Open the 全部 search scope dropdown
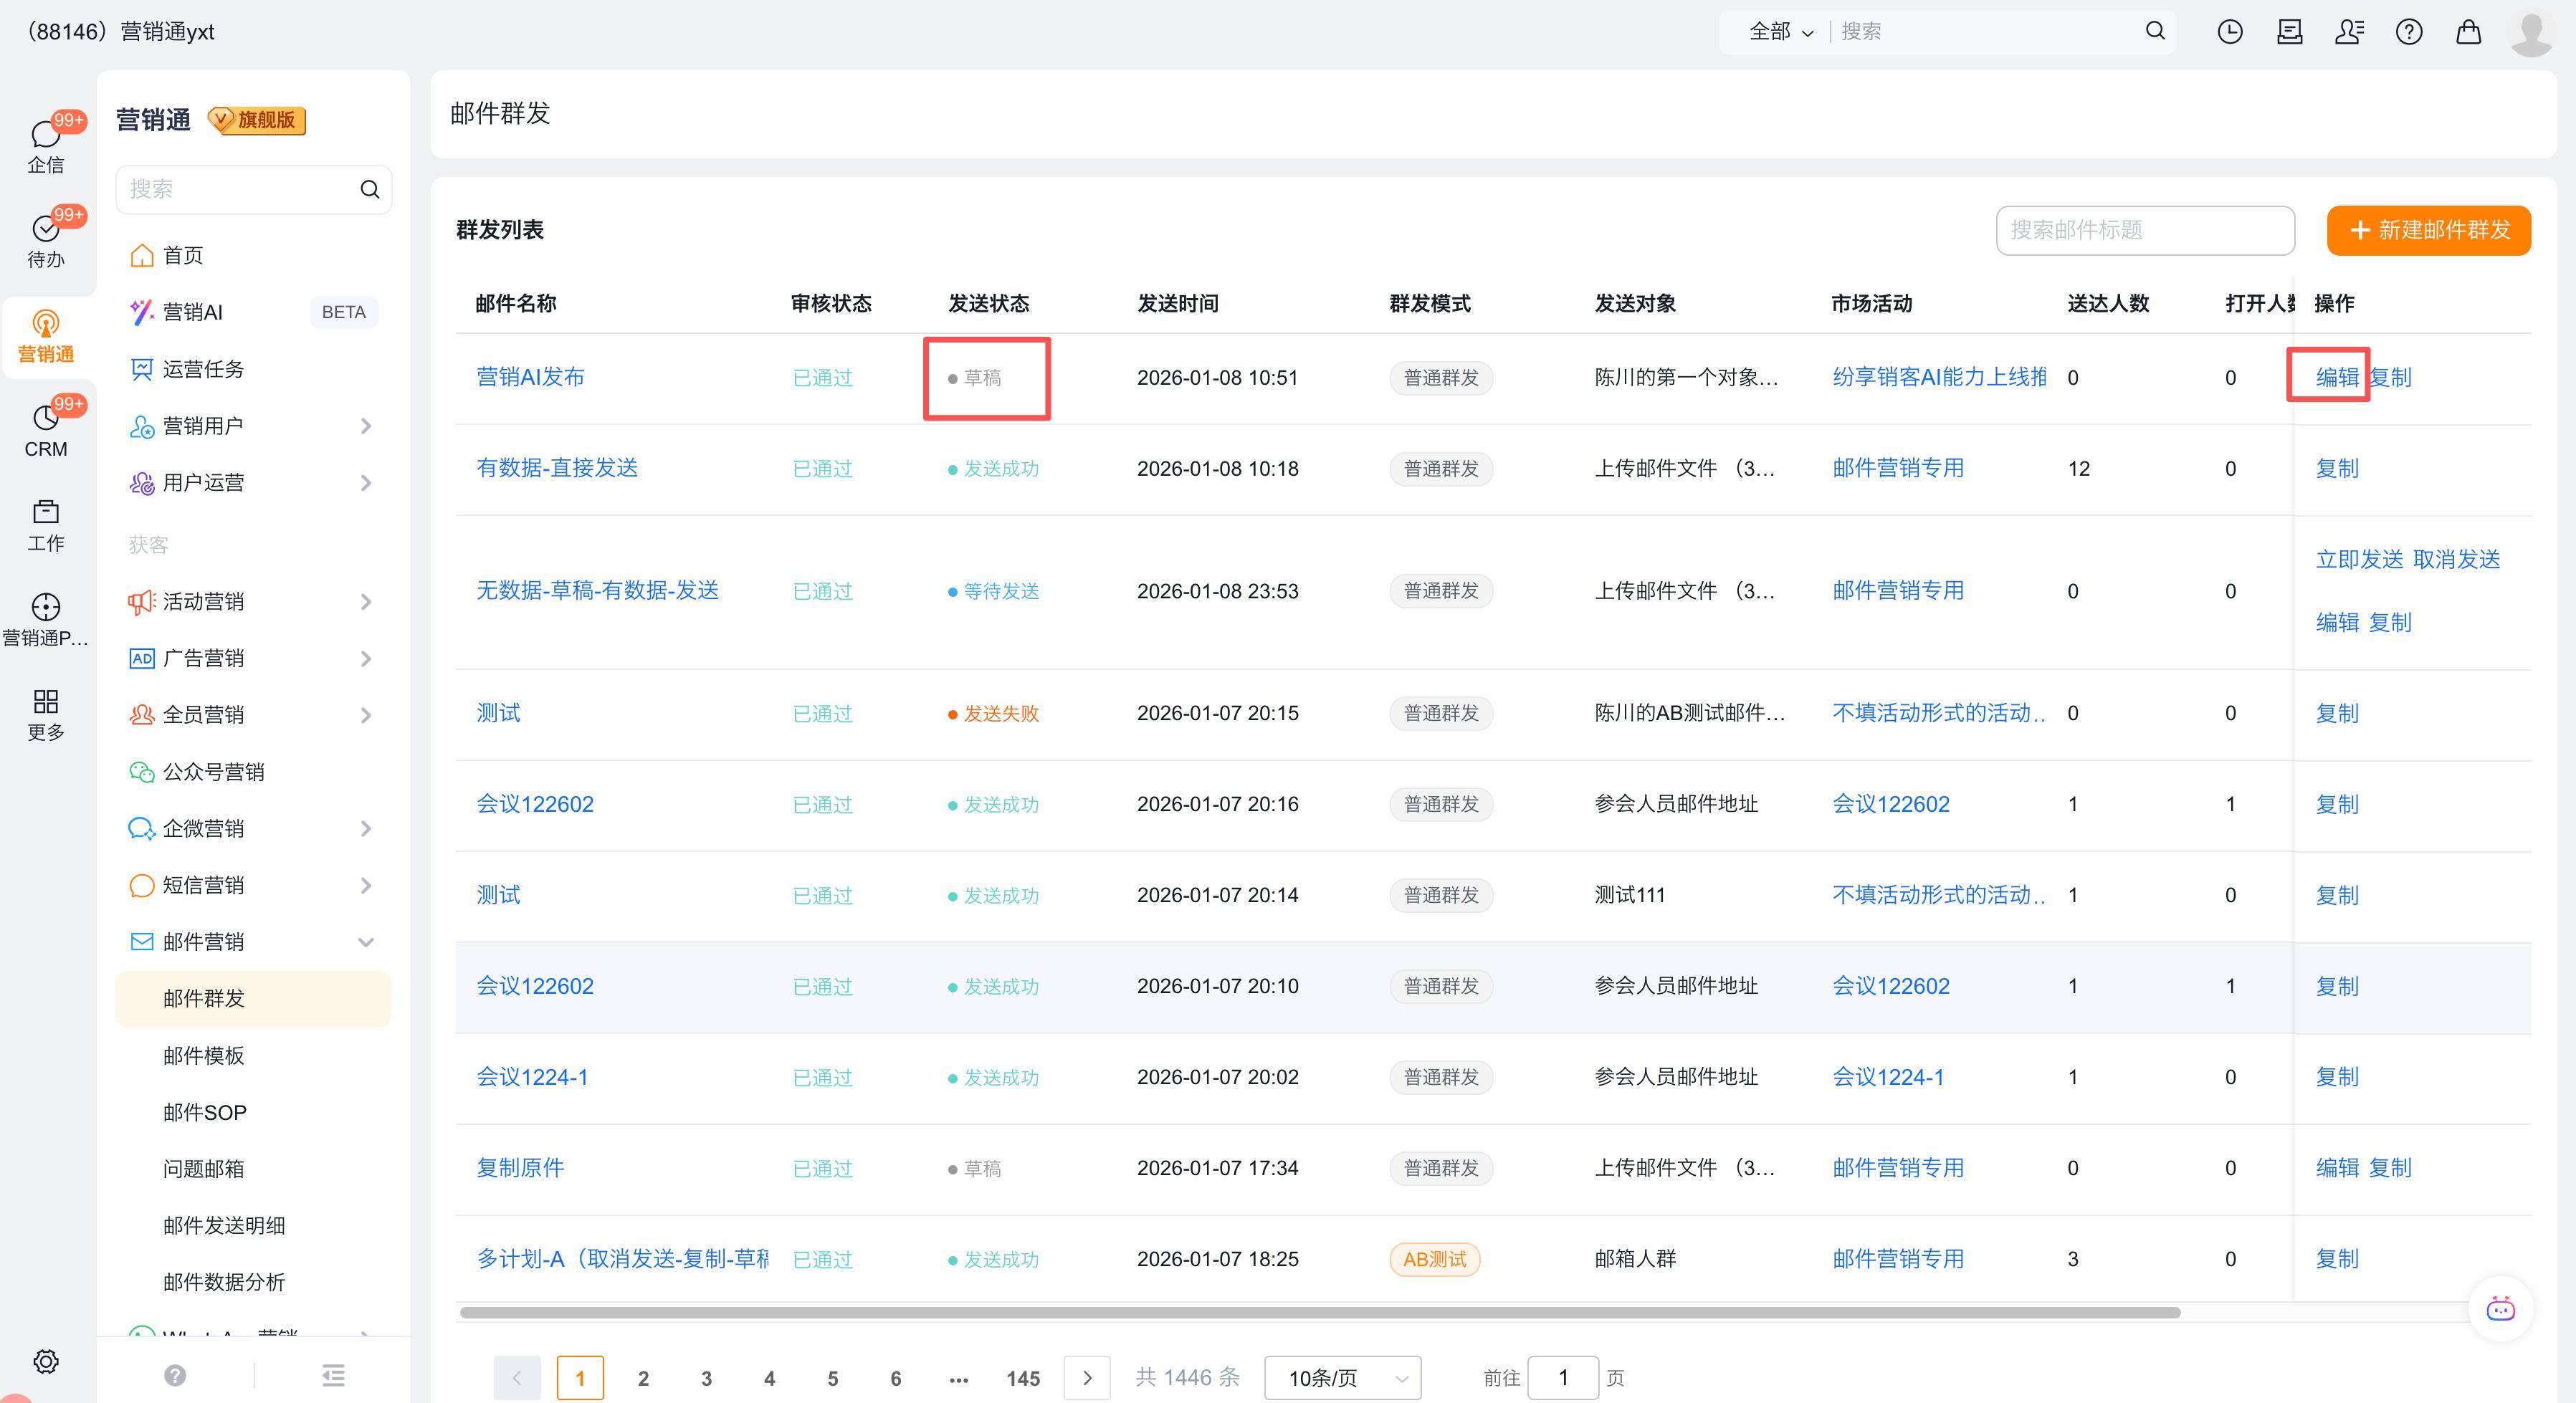 1780,32
